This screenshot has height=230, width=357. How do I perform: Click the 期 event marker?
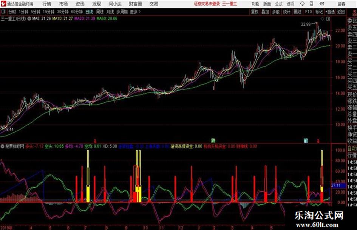pos(306,141)
